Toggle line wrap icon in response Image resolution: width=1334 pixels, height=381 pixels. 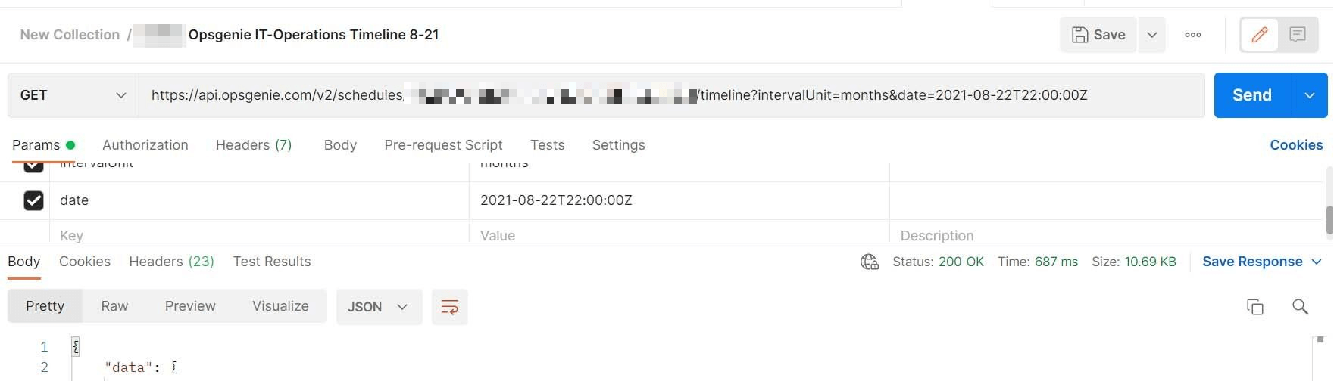449,307
